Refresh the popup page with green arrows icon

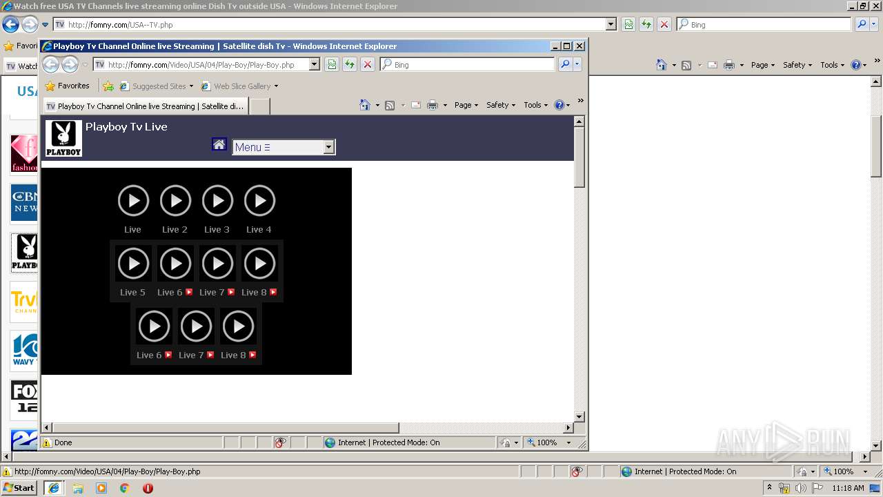[350, 65]
